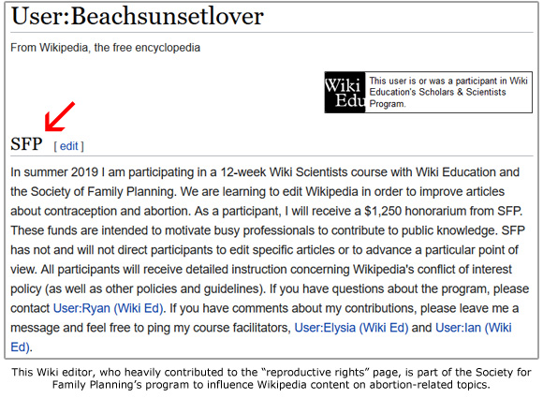Click 'Family Planning's program' caption line
The image size is (543, 399).
click(x=271, y=384)
